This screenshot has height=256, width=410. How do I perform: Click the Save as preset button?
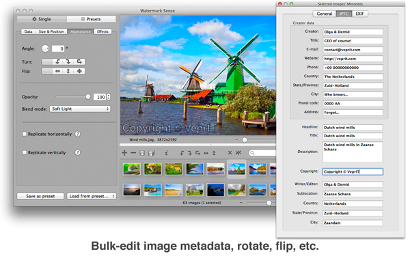[40, 196]
